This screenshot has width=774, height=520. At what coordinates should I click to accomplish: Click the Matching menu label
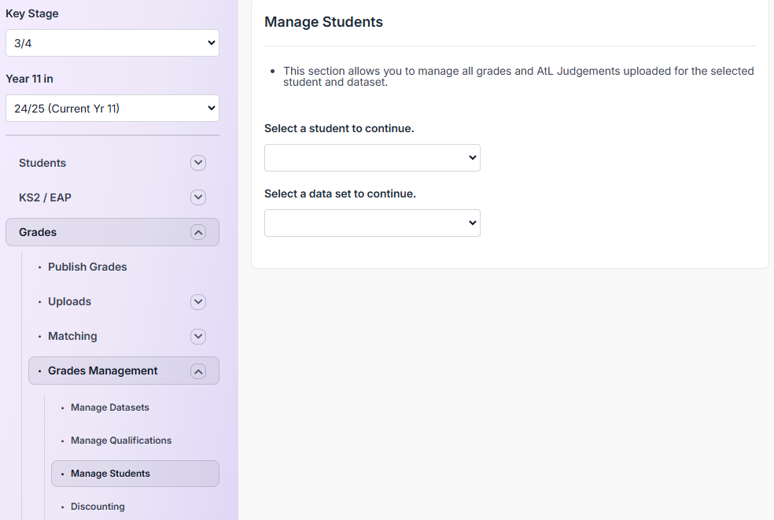[72, 336]
